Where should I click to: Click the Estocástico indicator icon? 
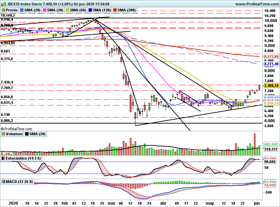(3, 158)
